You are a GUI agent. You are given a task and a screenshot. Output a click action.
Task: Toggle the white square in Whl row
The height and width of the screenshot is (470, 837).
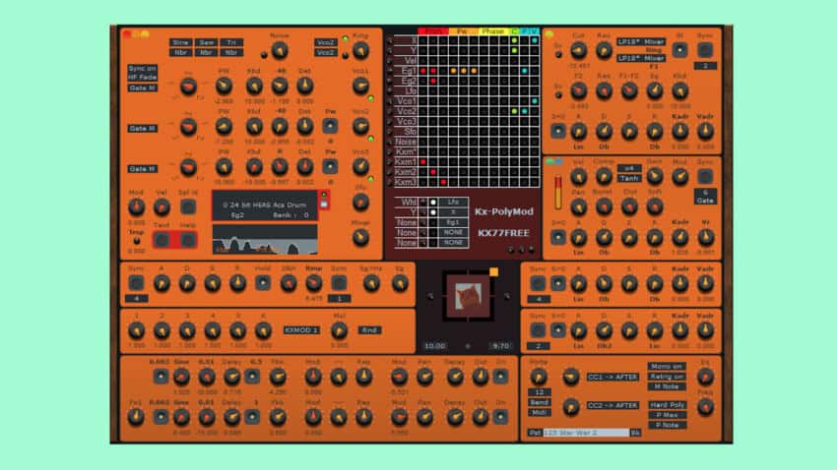click(x=433, y=202)
